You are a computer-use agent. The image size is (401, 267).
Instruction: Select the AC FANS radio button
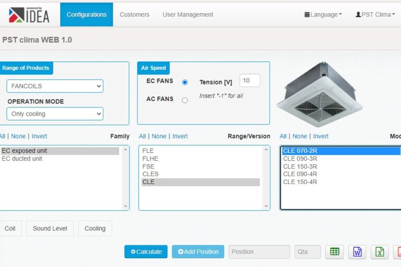point(185,100)
